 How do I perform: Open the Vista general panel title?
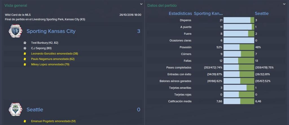[x=16, y=6]
